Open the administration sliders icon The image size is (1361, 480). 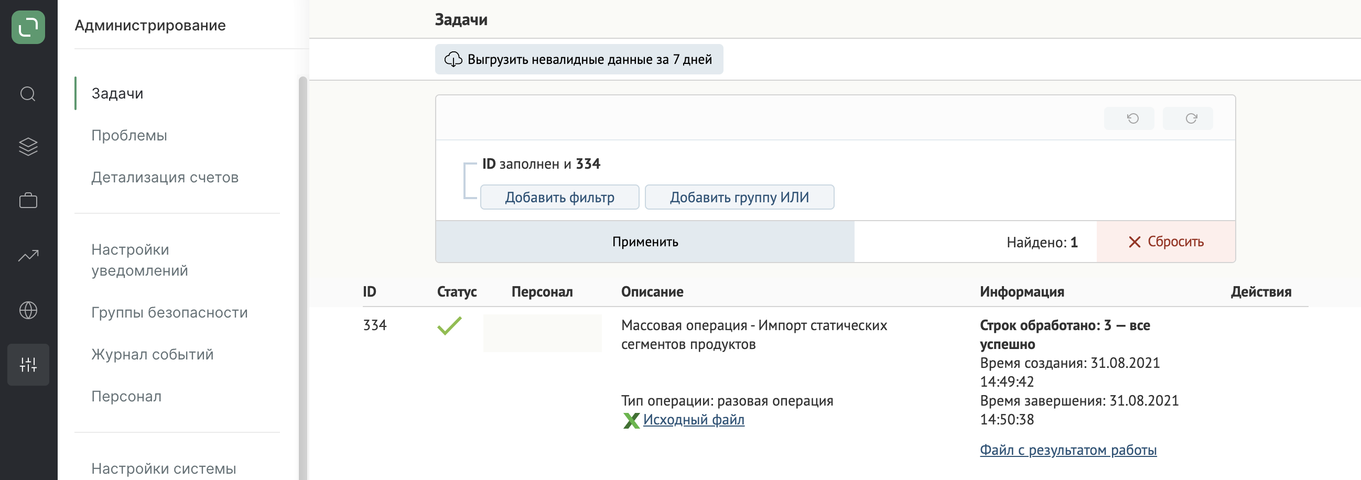point(28,364)
